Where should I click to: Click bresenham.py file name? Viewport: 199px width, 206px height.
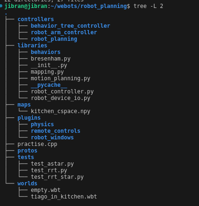click(x=51, y=59)
